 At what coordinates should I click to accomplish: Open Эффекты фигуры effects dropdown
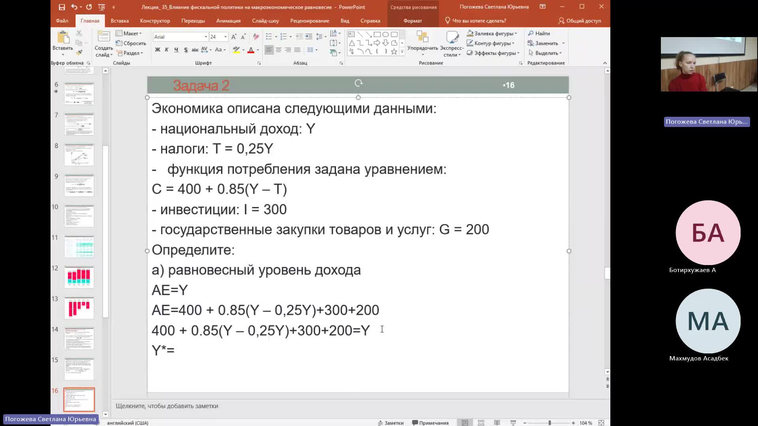(x=493, y=53)
